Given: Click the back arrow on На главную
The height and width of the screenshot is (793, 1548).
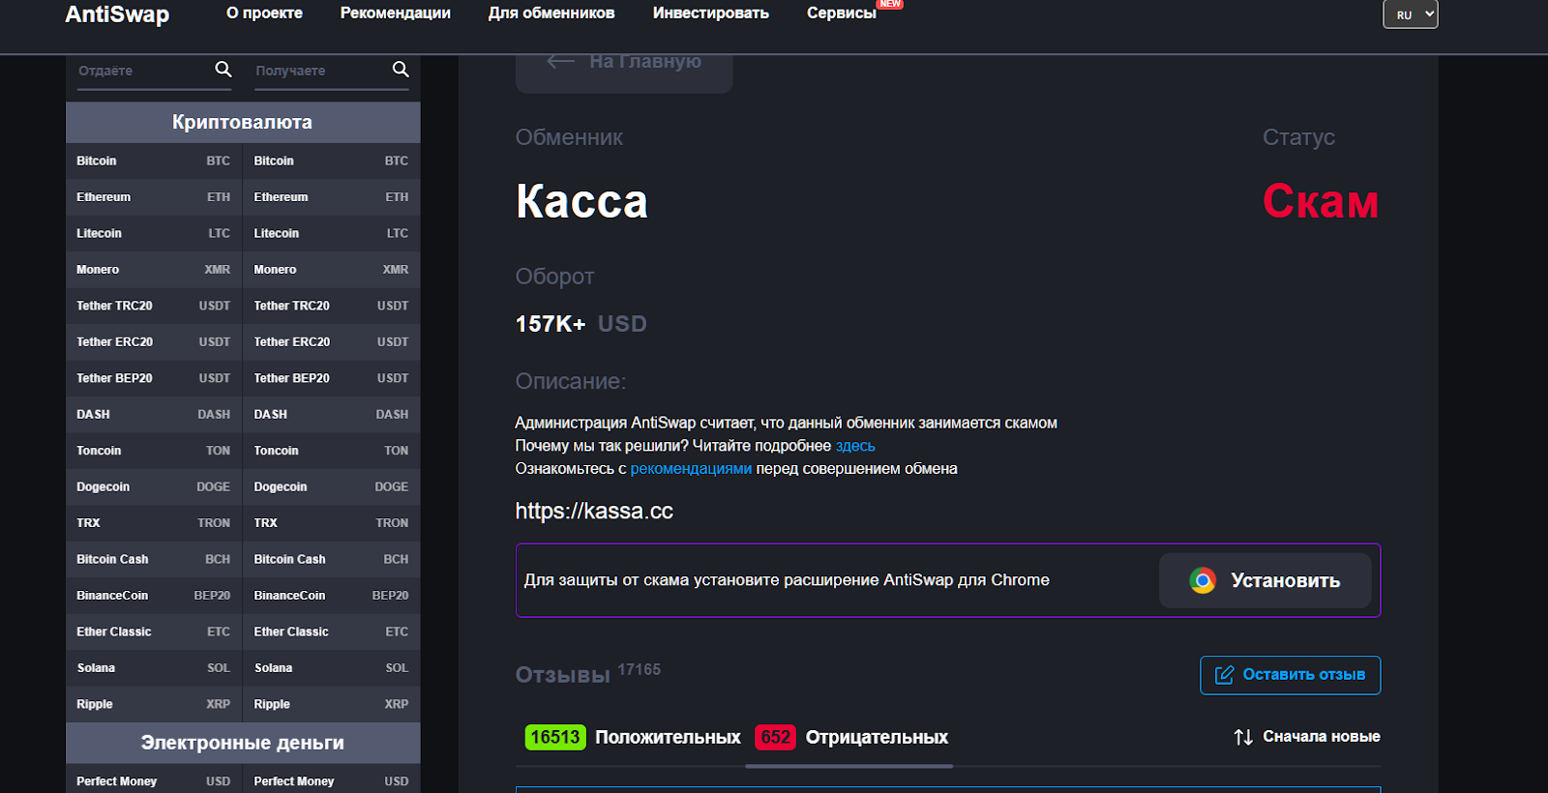Looking at the screenshot, I should point(560,62).
